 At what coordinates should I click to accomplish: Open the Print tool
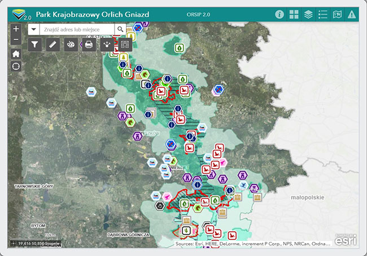click(89, 44)
